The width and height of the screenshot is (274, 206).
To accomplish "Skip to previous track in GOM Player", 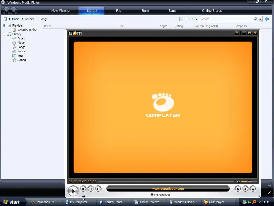I will [x=91, y=189].
